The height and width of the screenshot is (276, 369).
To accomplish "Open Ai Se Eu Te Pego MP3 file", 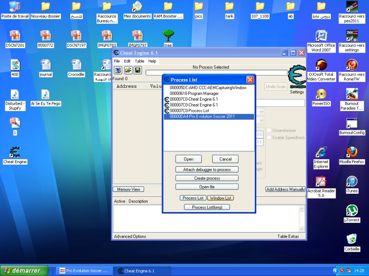I will click(46, 98).
